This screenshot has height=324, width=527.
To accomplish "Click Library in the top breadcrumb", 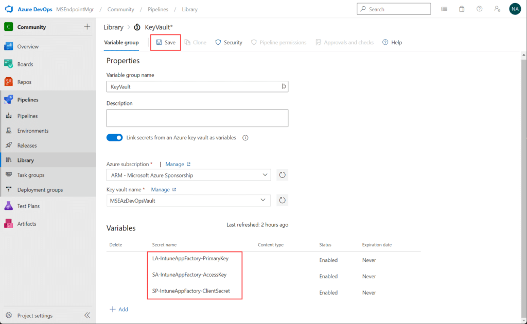I will [x=189, y=9].
